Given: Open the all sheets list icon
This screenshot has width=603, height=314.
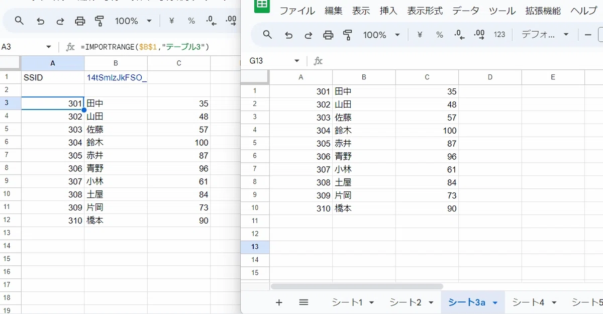Looking at the screenshot, I should 304,302.
